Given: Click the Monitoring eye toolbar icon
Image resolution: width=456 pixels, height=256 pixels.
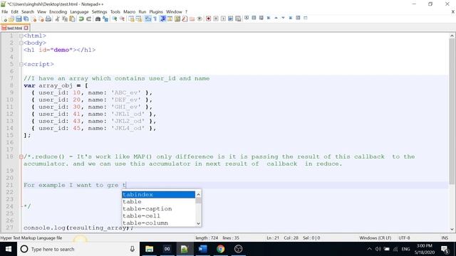Looking at the screenshot, I should (199, 19).
